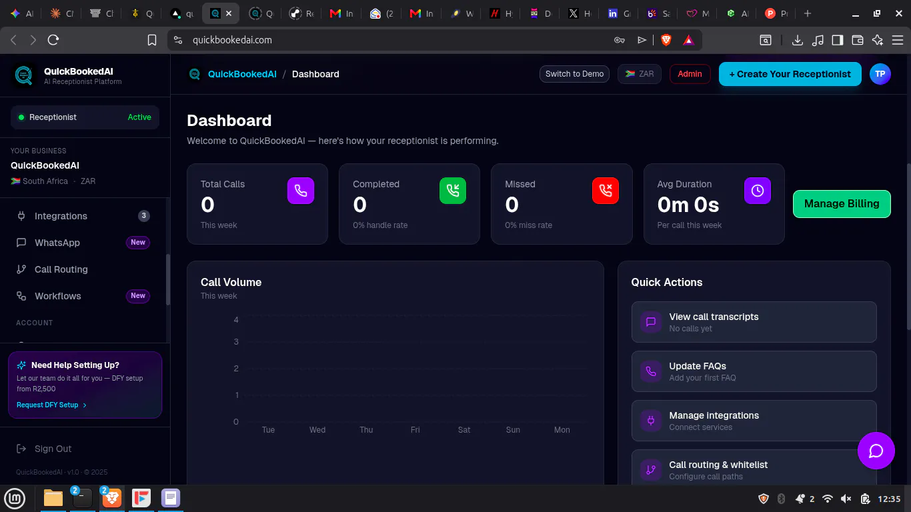This screenshot has width=911, height=512.
Task: Open Brave Shields lion icon
Action: pyautogui.click(x=666, y=40)
